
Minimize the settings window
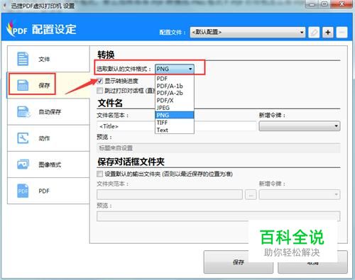(312, 4)
